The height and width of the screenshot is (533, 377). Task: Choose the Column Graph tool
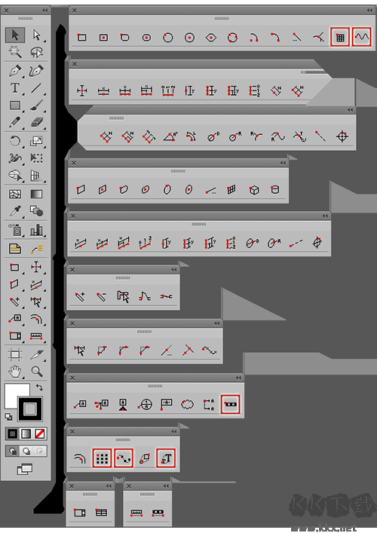coord(36,230)
